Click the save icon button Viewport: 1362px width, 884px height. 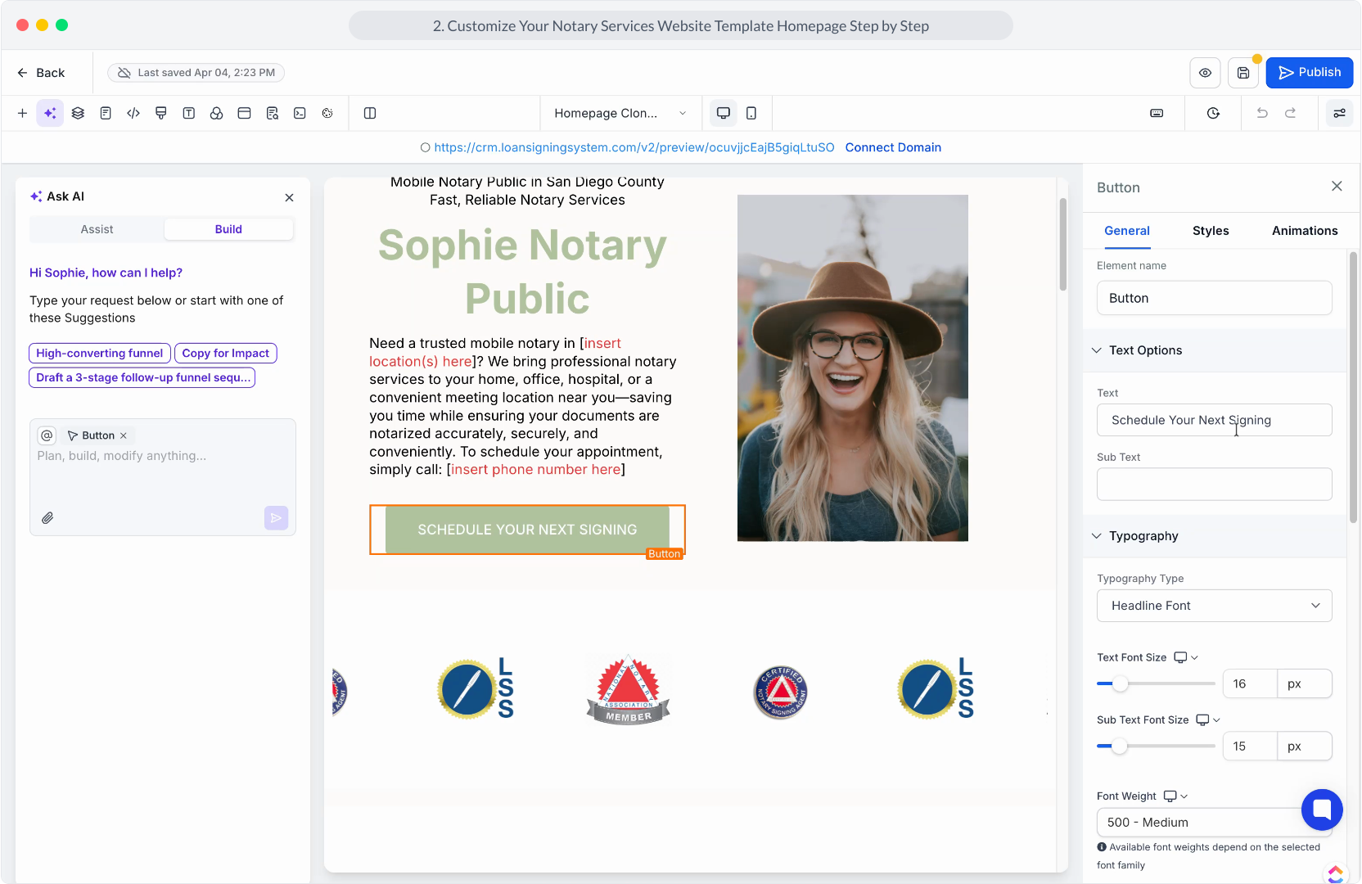point(1242,73)
